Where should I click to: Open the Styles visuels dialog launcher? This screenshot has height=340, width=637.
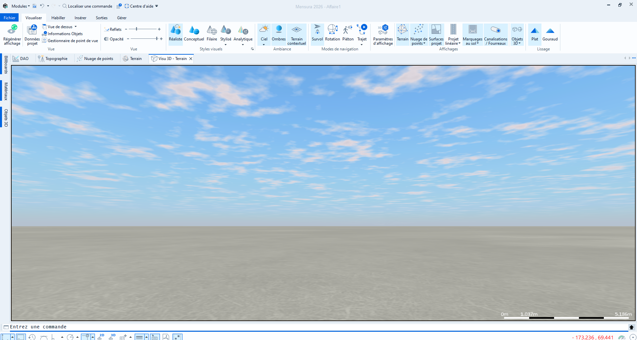coord(252,49)
